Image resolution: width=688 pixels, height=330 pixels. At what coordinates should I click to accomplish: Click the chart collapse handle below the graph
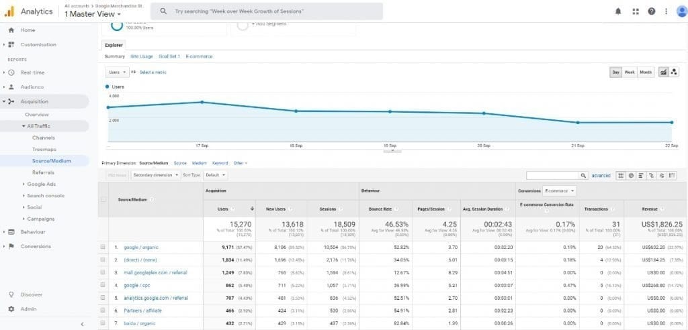392,150
